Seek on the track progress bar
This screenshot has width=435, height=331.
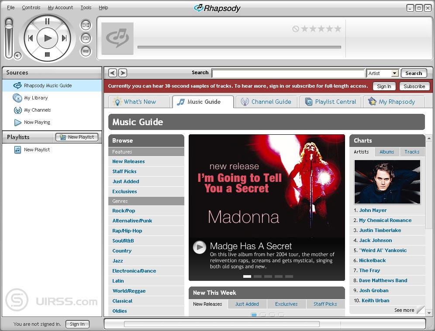click(x=239, y=47)
